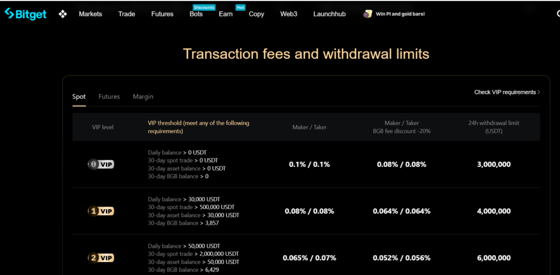Click the VIP 0 level badge
This screenshot has width=560, height=275.
101,164
